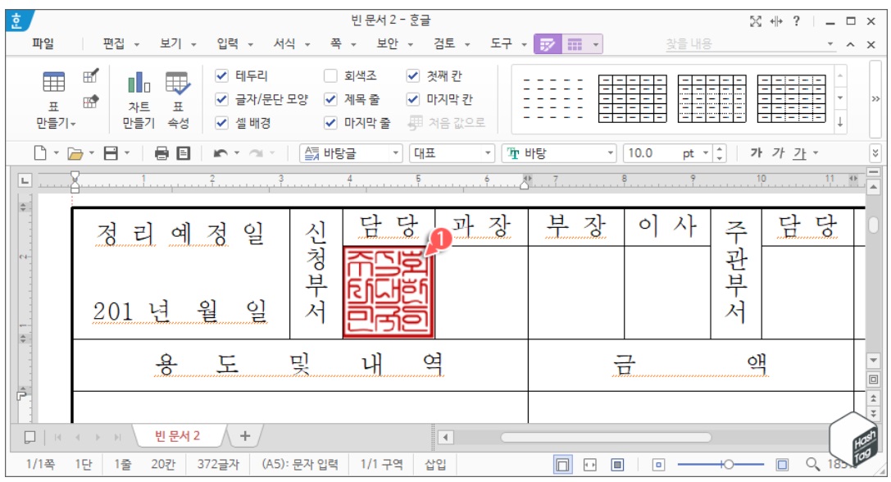Image resolution: width=891 pixels, height=482 pixels.
Task: Click the 삽입 insert mode status button
Action: point(436,465)
